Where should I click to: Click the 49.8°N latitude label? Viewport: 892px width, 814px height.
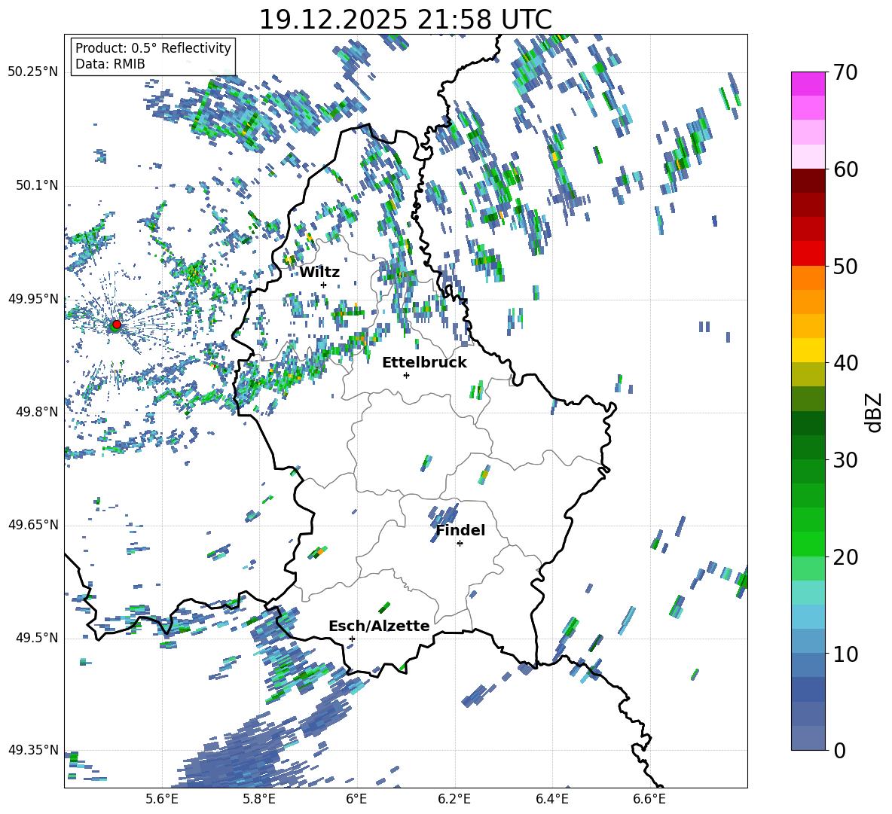37,412
